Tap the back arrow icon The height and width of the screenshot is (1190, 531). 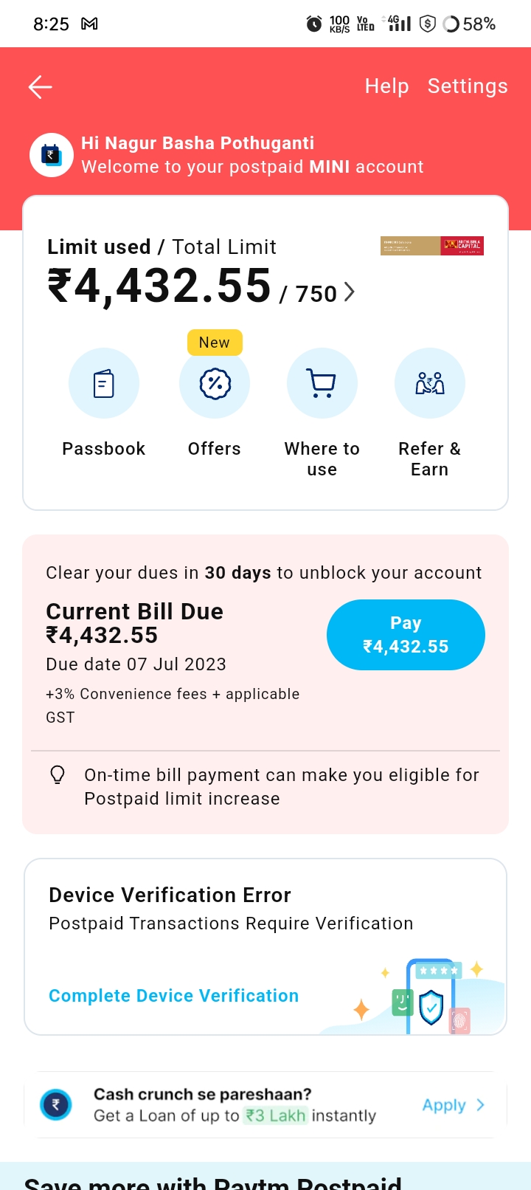(x=40, y=87)
